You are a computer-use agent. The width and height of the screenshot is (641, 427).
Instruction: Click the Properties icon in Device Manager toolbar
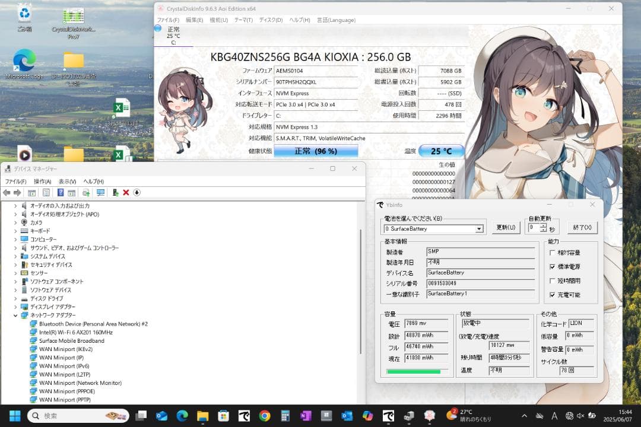point(46,193)
